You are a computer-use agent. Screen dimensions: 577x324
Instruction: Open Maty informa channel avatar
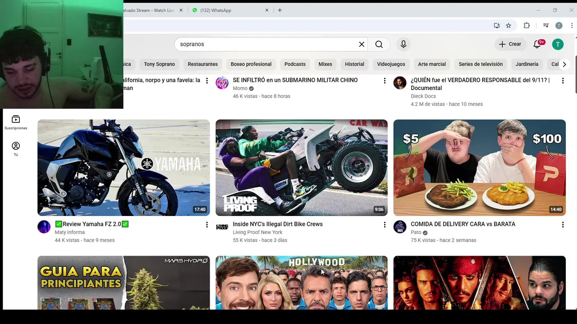tap(44, 227)
